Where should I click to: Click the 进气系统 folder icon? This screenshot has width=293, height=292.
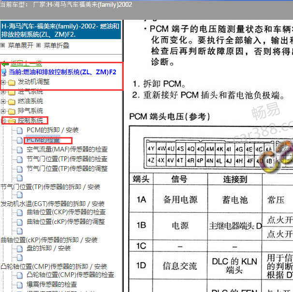tap(12, 92)
